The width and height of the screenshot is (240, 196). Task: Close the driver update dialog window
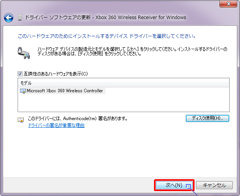pyautogui.click(x=229, y=4)
